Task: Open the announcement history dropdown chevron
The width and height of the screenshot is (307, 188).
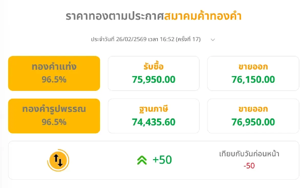Action: point(212,40)
